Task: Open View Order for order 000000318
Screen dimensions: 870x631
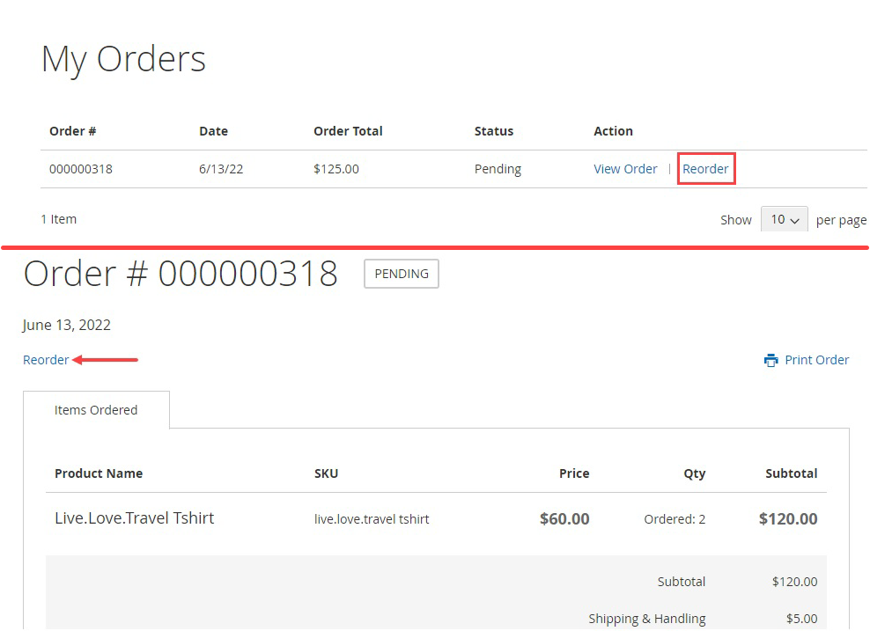Action: pos(625,168)
